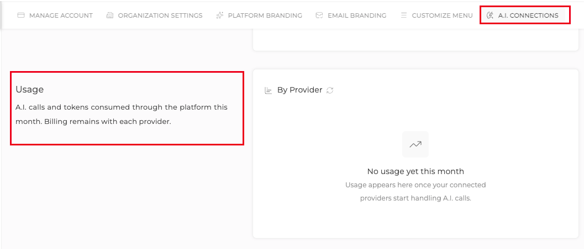
Task: Open the Customize Menu tab
Action: point(436,15)
